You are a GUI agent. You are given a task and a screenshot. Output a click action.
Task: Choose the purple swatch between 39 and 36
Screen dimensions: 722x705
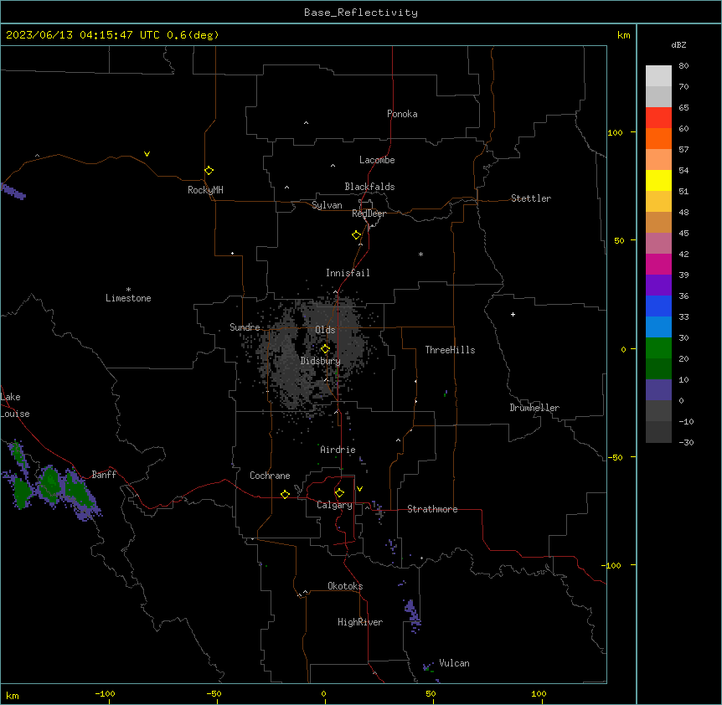(x=658, y=286)
